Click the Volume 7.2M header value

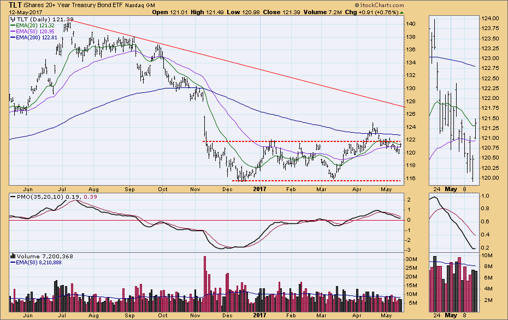coord(323,13)
